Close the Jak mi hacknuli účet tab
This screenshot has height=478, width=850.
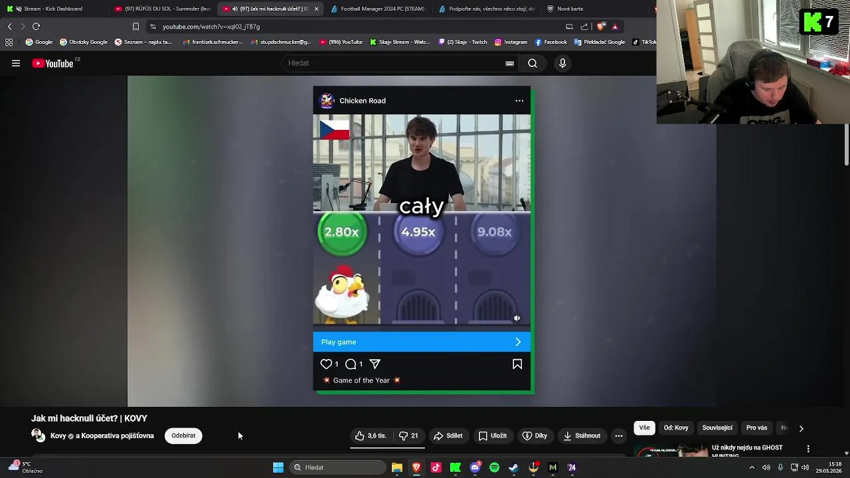[x=316, y=9]
